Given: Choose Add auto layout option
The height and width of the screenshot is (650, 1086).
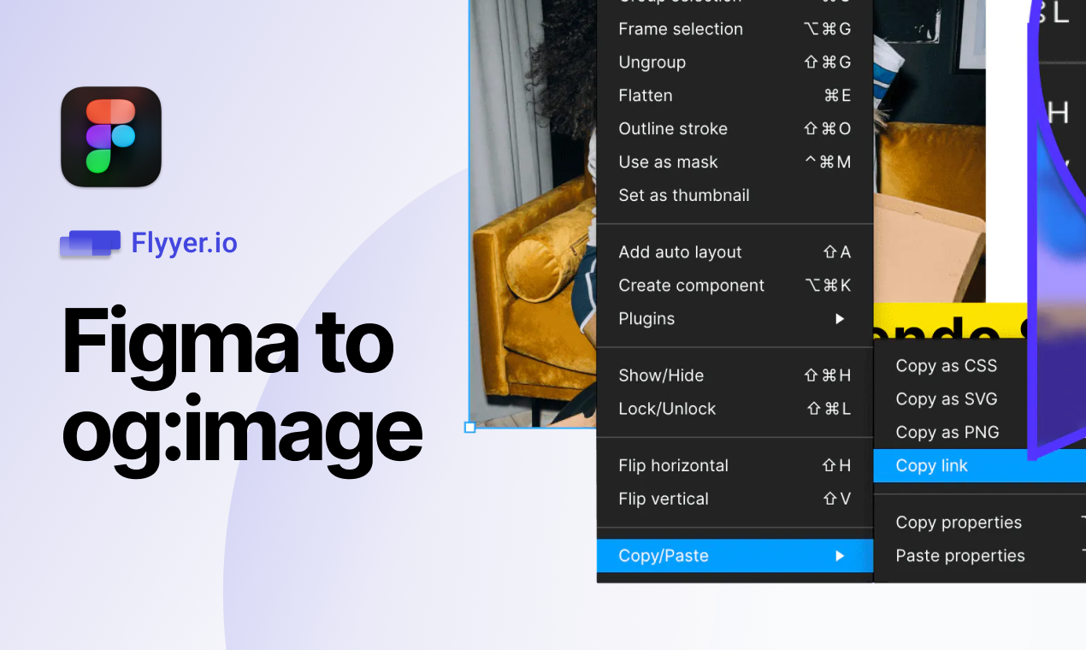Looking at the screenshot, I should [x=735, y=252].
